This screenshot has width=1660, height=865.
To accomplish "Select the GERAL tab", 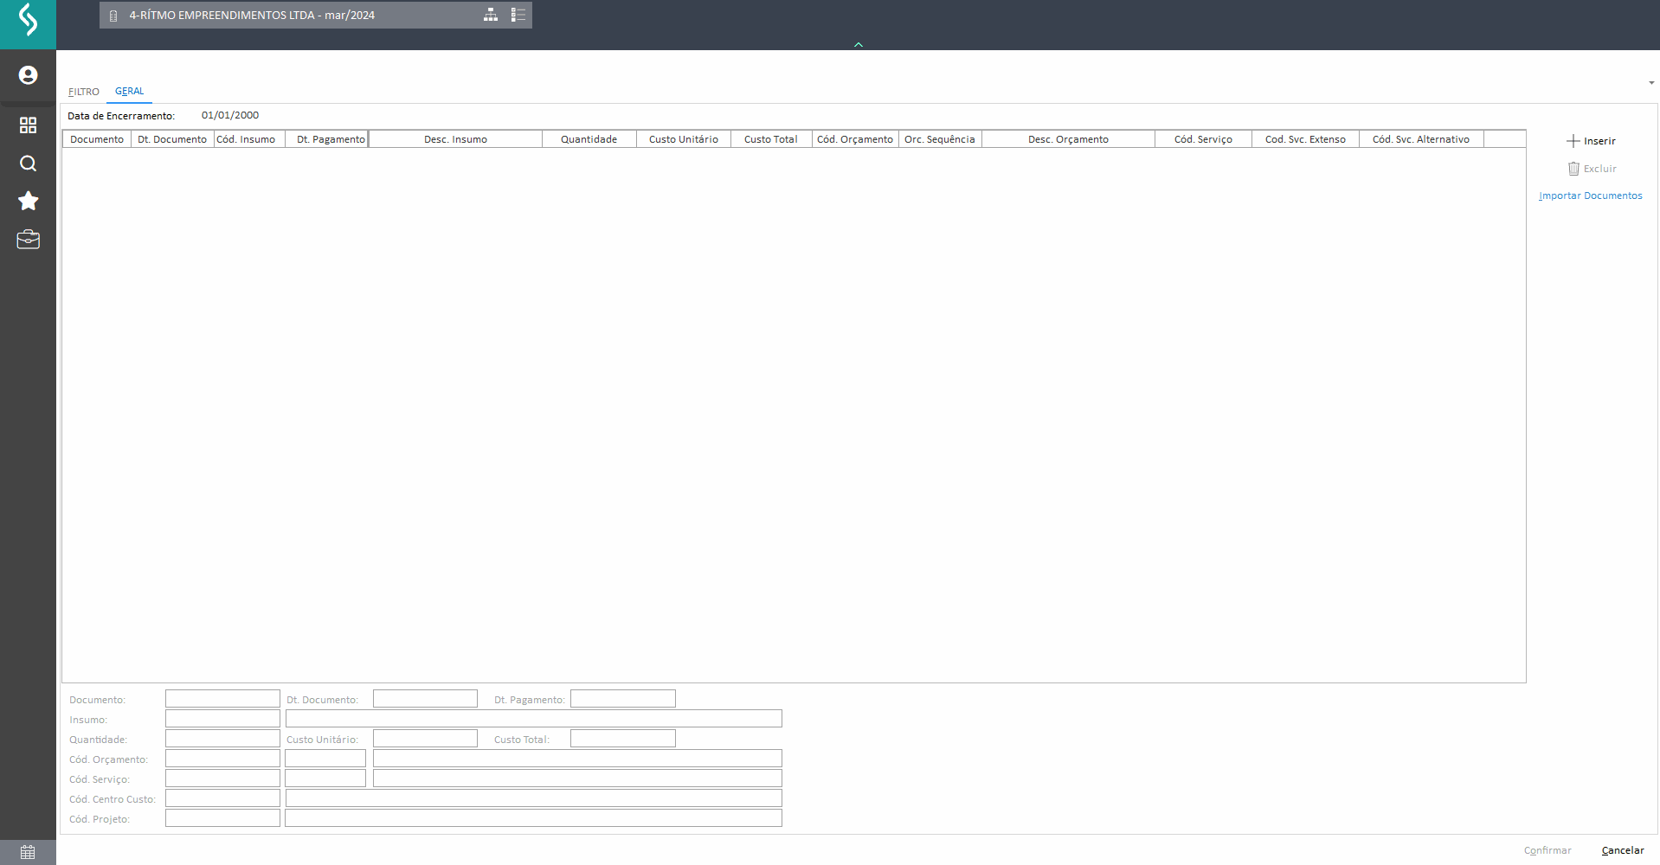I will (130, 91).
